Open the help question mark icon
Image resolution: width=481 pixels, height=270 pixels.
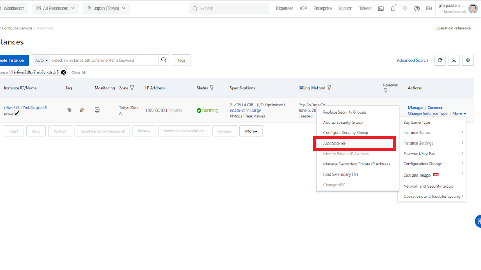pos(417,9)
